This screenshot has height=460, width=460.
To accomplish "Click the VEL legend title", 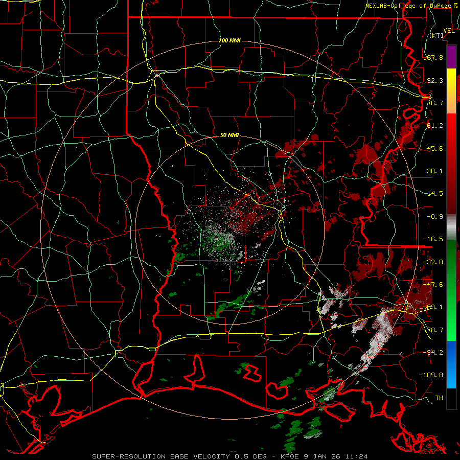I will click(449, 31).
